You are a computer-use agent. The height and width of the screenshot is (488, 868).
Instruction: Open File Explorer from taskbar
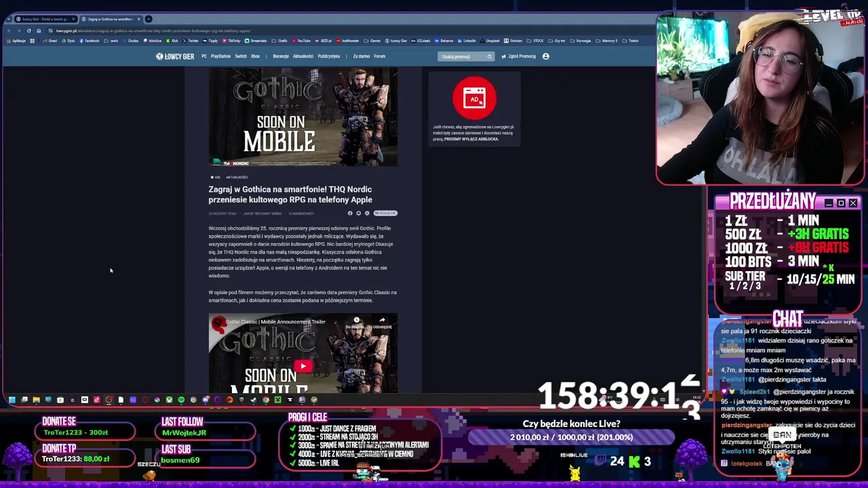pyautogui.click(x=37, y=400)
